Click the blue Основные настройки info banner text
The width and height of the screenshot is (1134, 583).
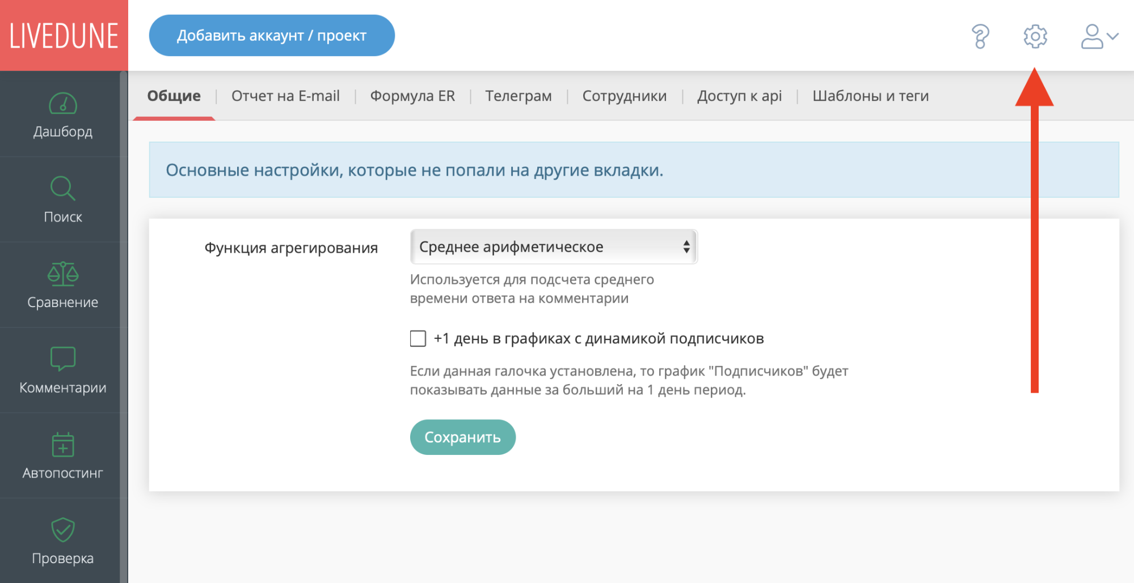click(x=415, y=170)
